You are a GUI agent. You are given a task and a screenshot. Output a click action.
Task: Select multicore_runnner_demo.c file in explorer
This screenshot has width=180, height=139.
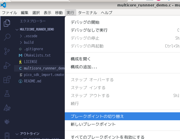point(40,68)
